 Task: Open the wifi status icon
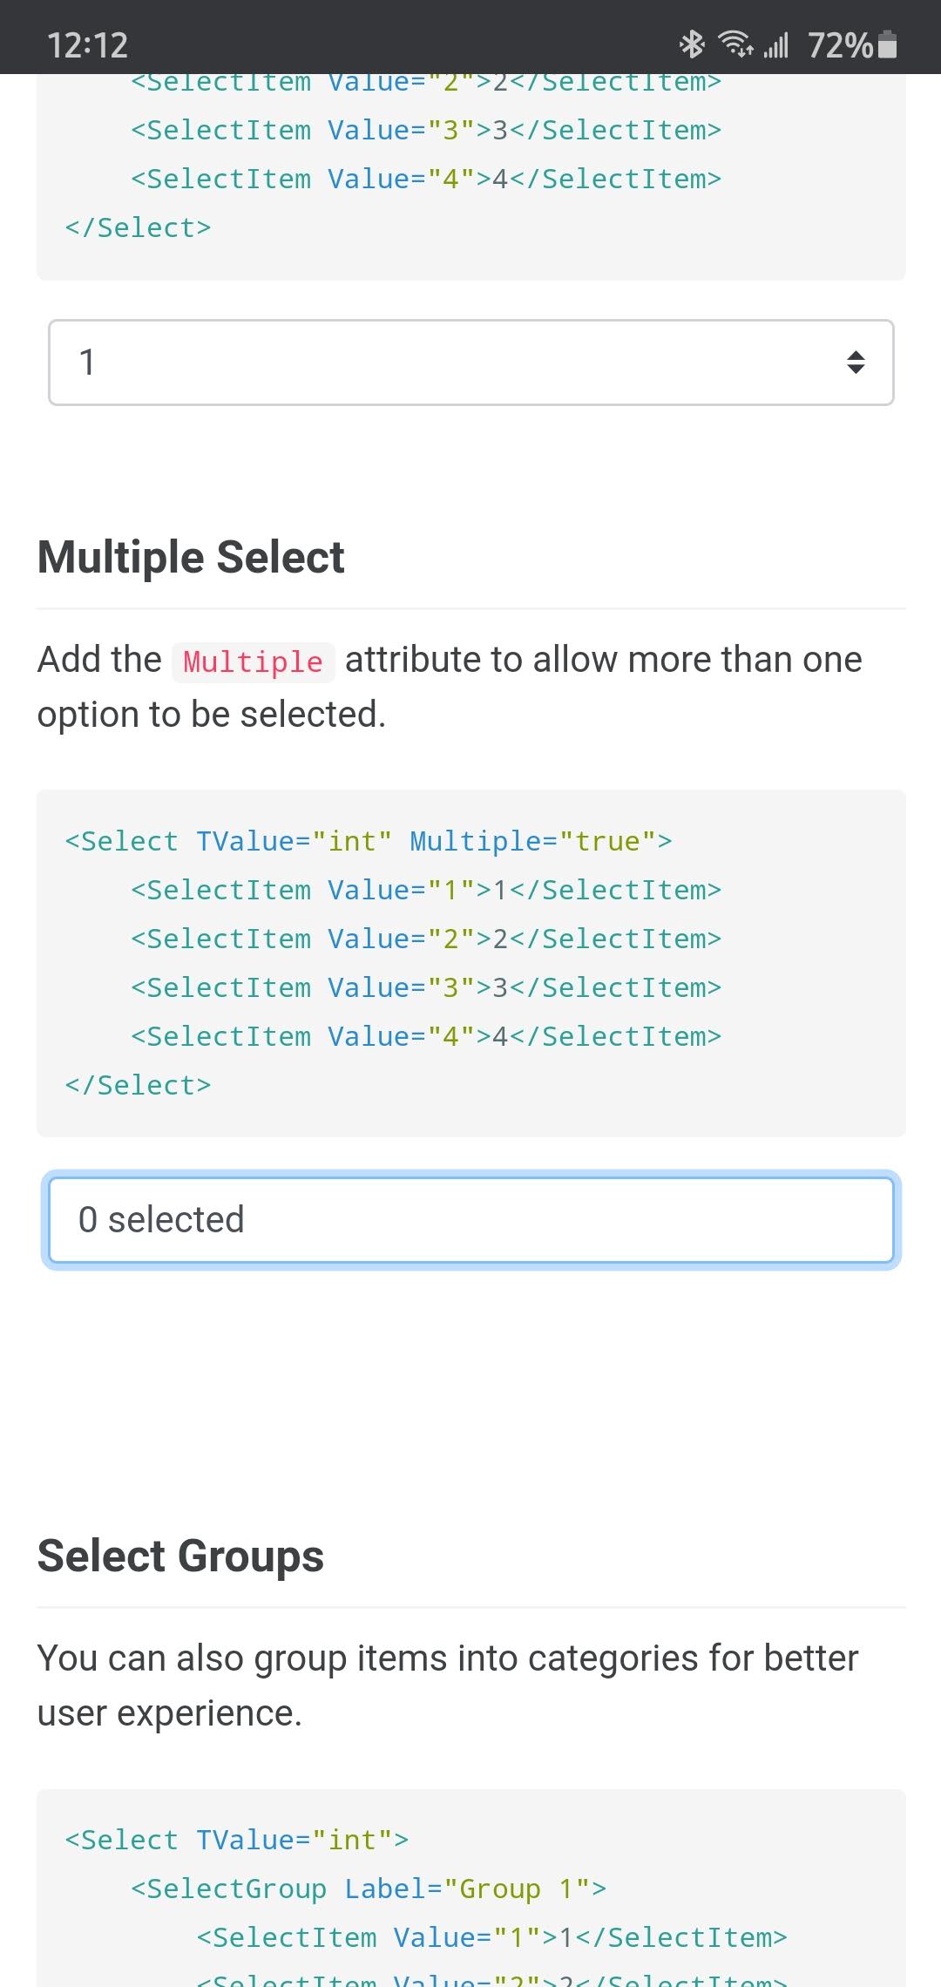click(x=733, y=44)
